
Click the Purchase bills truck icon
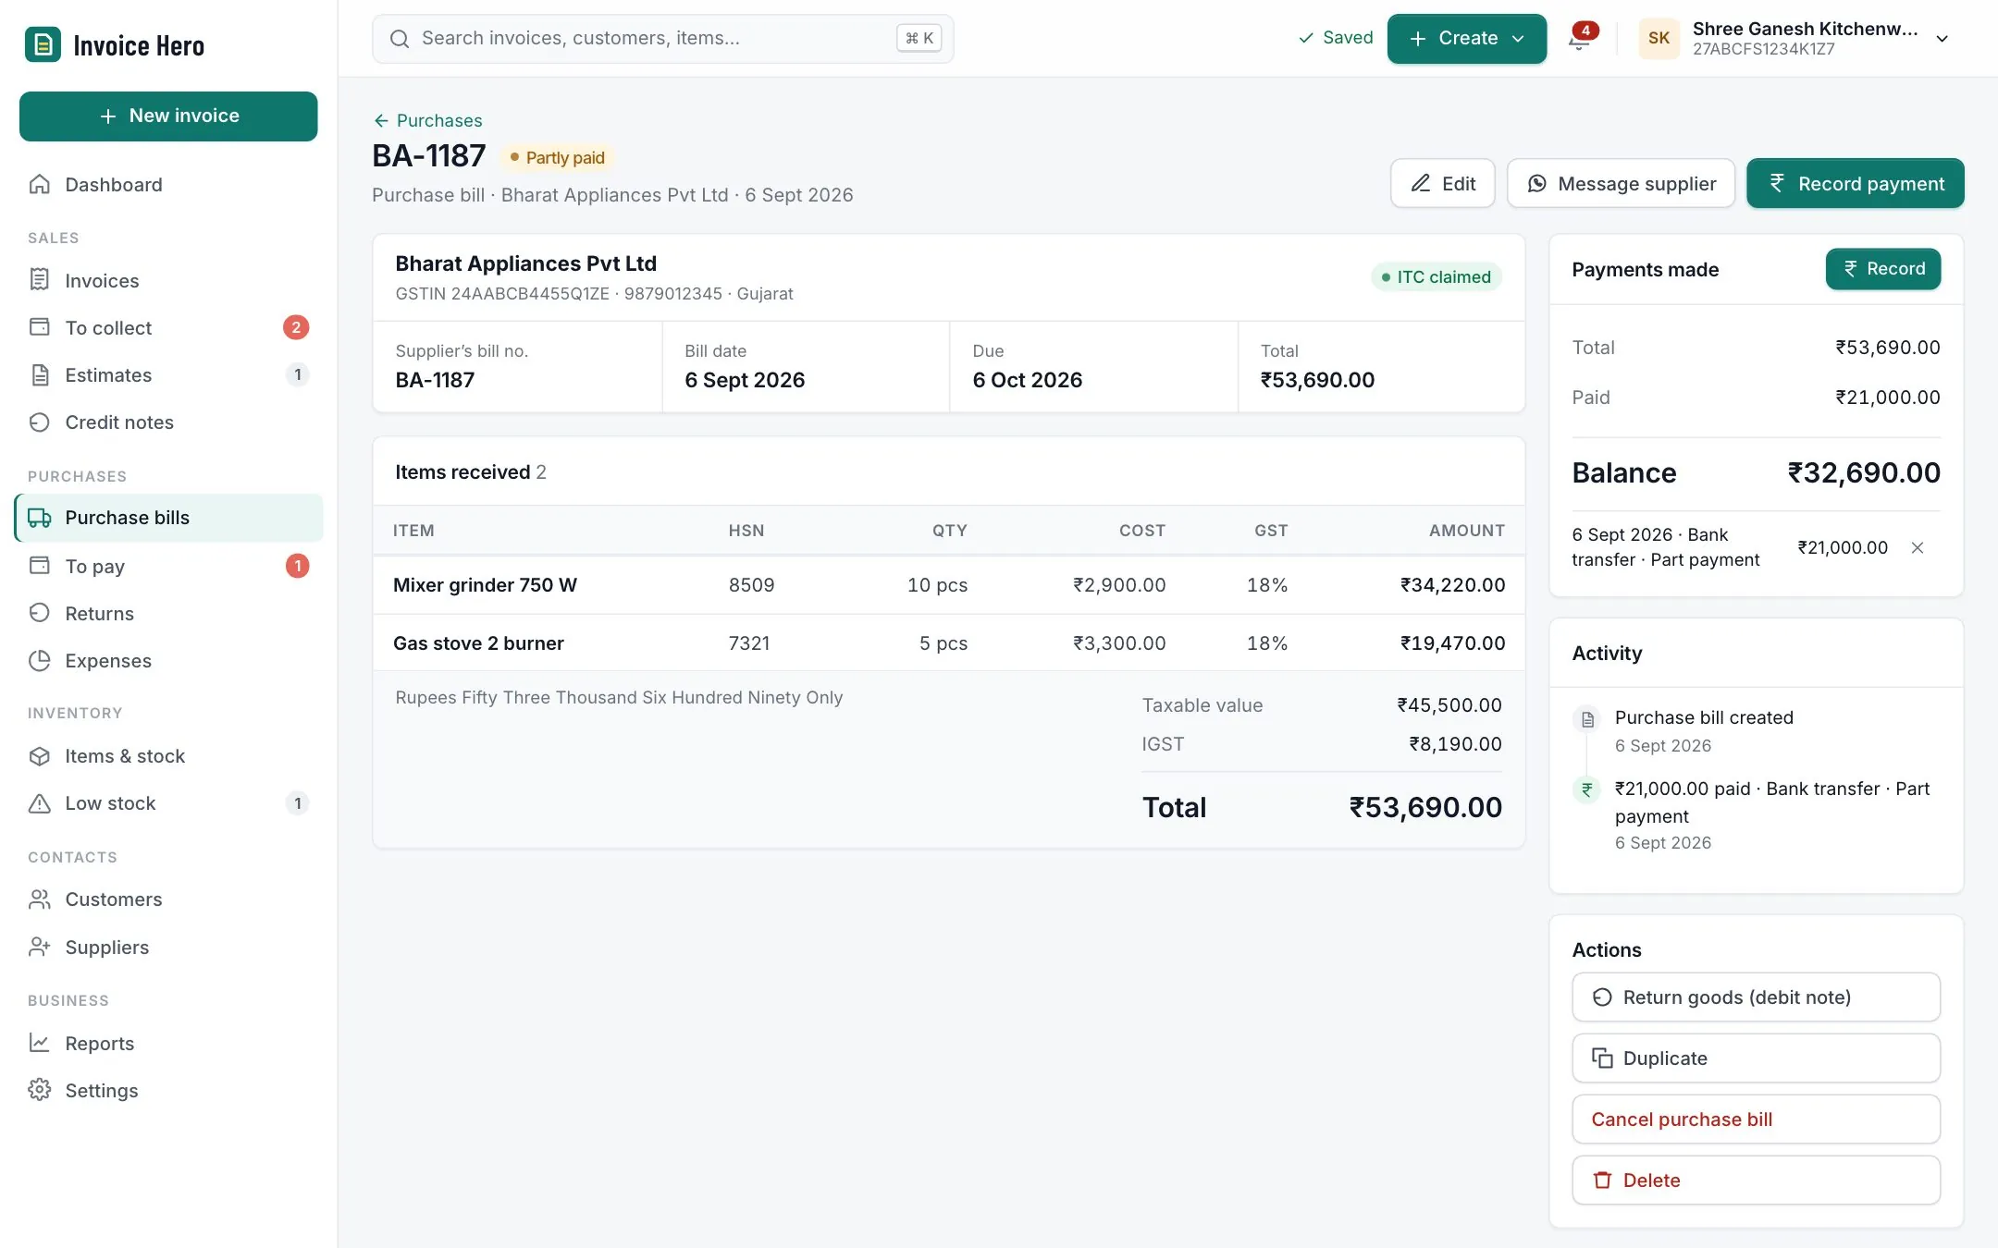(40, 517)
